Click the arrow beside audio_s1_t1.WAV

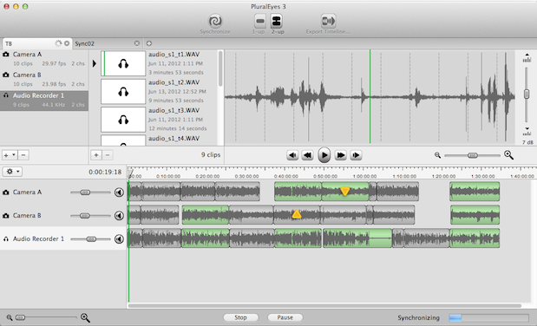tap(95, 63)
